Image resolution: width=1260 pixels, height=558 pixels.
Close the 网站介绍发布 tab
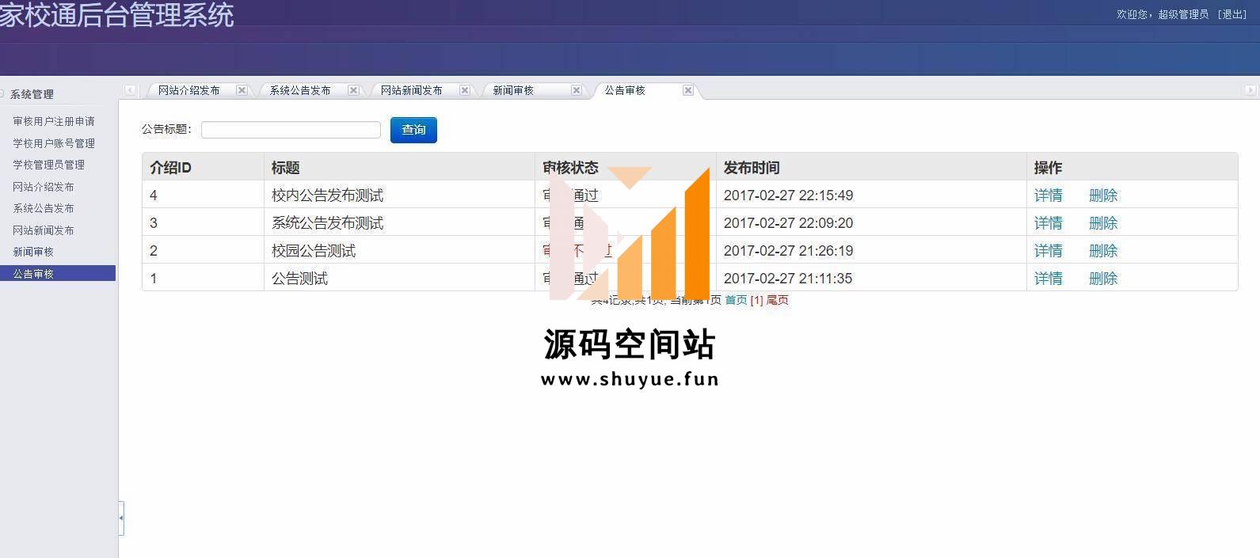coord(242,90)
